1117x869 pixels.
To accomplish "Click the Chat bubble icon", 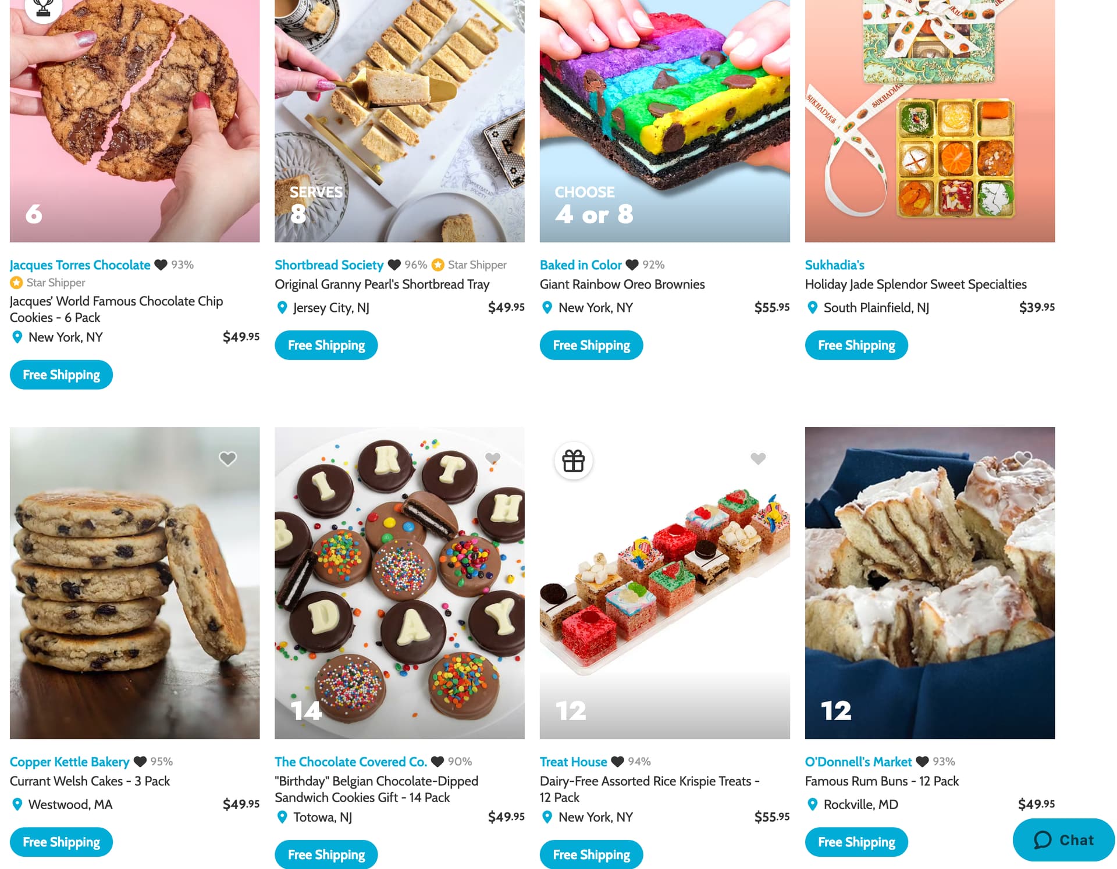I will click(x=1042, y=840).
